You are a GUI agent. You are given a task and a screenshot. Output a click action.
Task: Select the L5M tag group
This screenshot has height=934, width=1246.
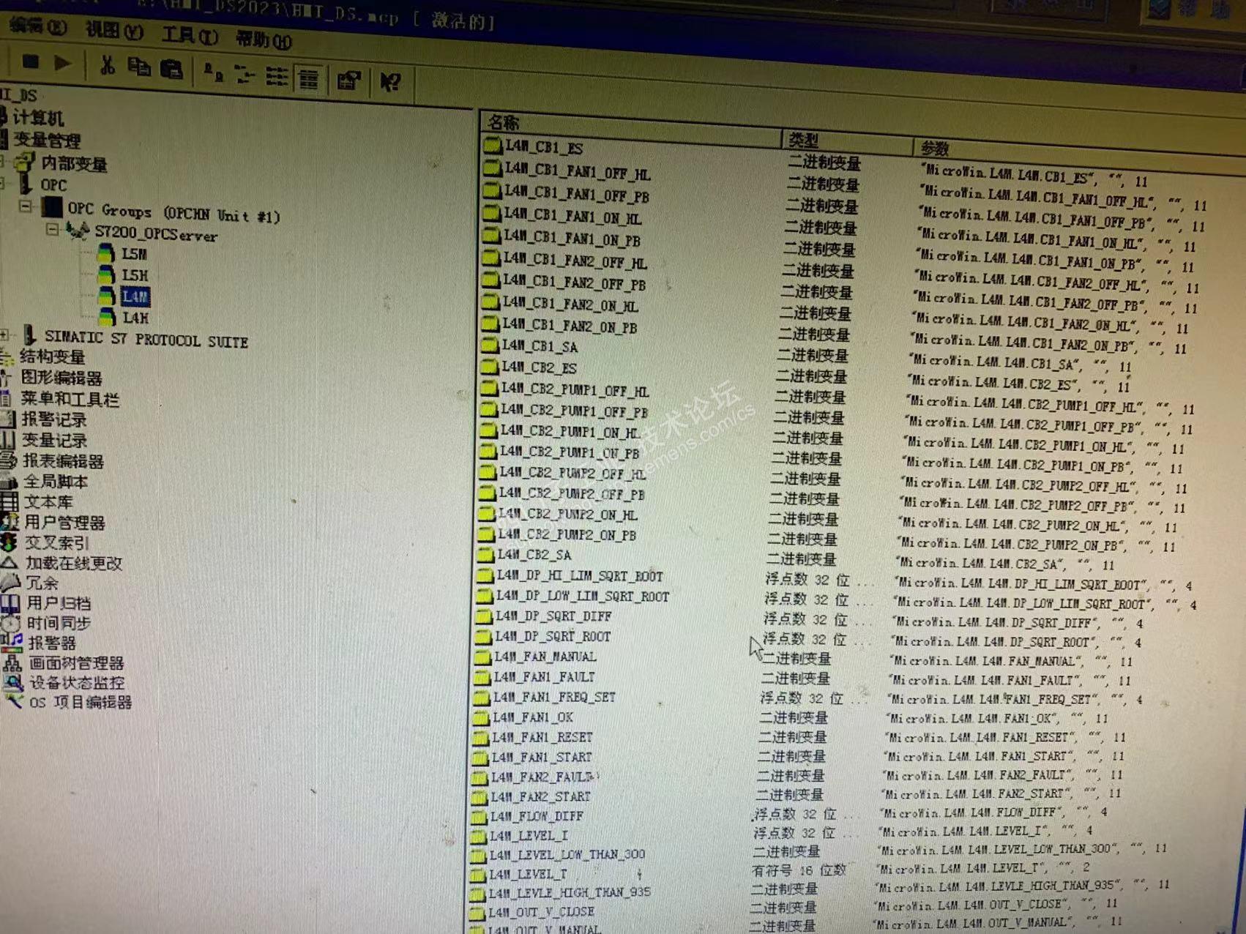tap(134, 254)
